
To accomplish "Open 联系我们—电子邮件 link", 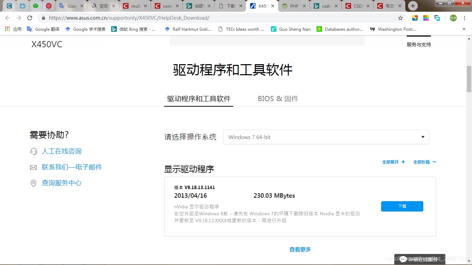I will [72, 167].
